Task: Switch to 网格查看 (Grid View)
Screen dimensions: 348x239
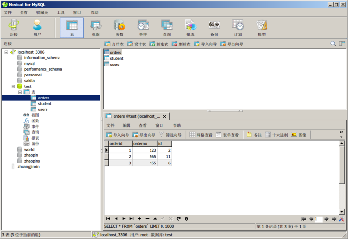Action: pyautogui.click(x=201, y=135)
